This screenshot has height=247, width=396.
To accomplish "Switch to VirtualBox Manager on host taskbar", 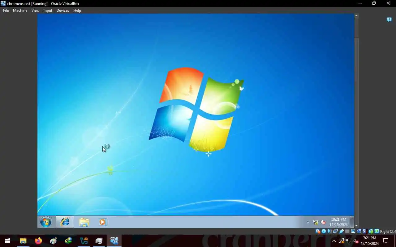I will tap(99, 241).
